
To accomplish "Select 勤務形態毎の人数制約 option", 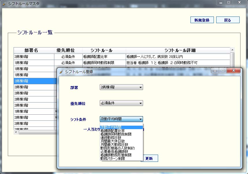I will click(x=117, y=148).
